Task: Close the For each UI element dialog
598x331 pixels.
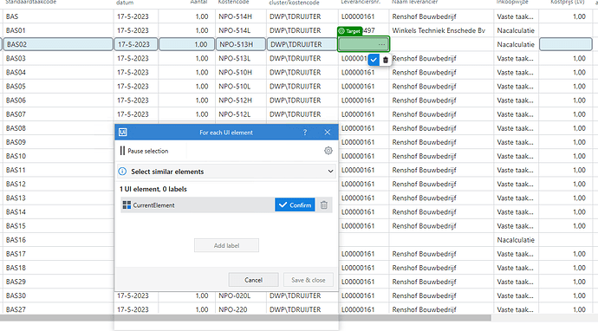Action: (328, 133)
